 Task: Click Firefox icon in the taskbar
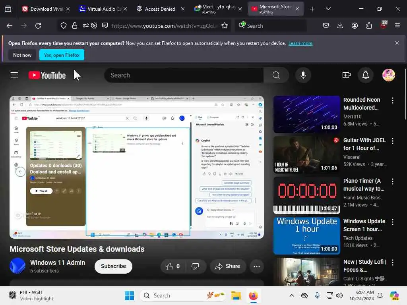[x=253, y=295]
